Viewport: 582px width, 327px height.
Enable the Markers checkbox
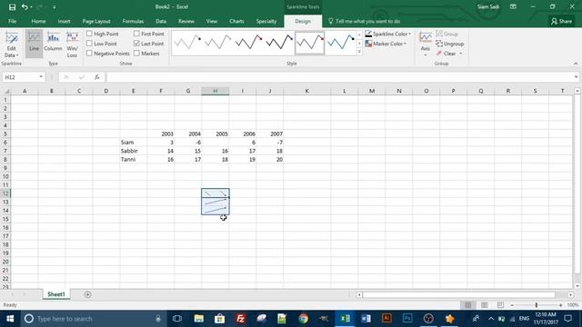(x=136, y=54)
